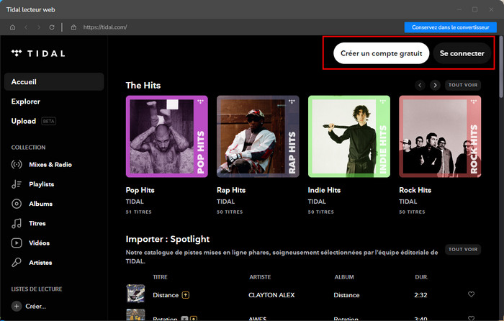Click the 2:32 duration of Distance
The height and width of the screenshot is (321, 504).
tap(420, 295)
